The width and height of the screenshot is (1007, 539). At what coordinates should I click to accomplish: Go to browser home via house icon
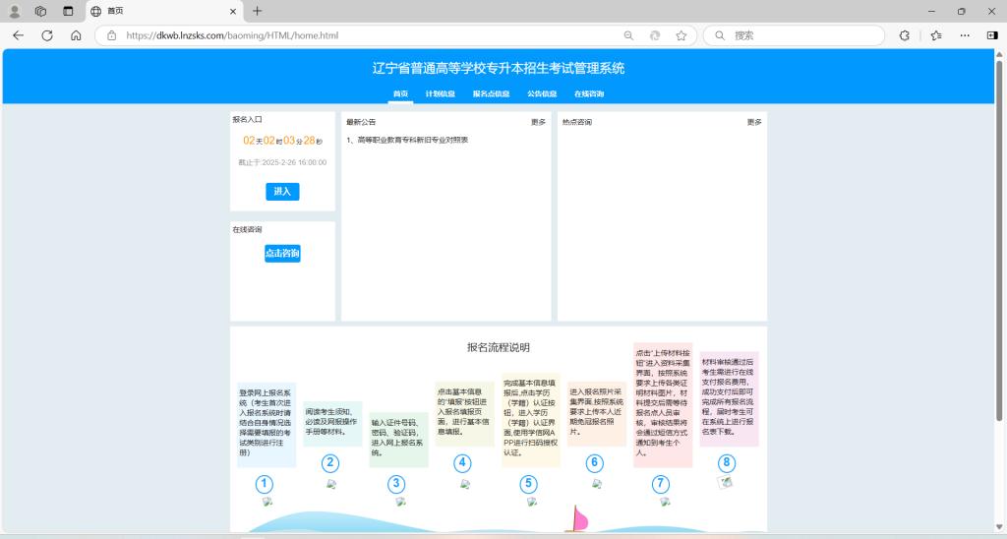pyautogui.click(x=76, y=35)
